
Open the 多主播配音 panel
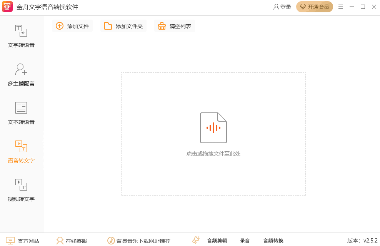(21, 75)
